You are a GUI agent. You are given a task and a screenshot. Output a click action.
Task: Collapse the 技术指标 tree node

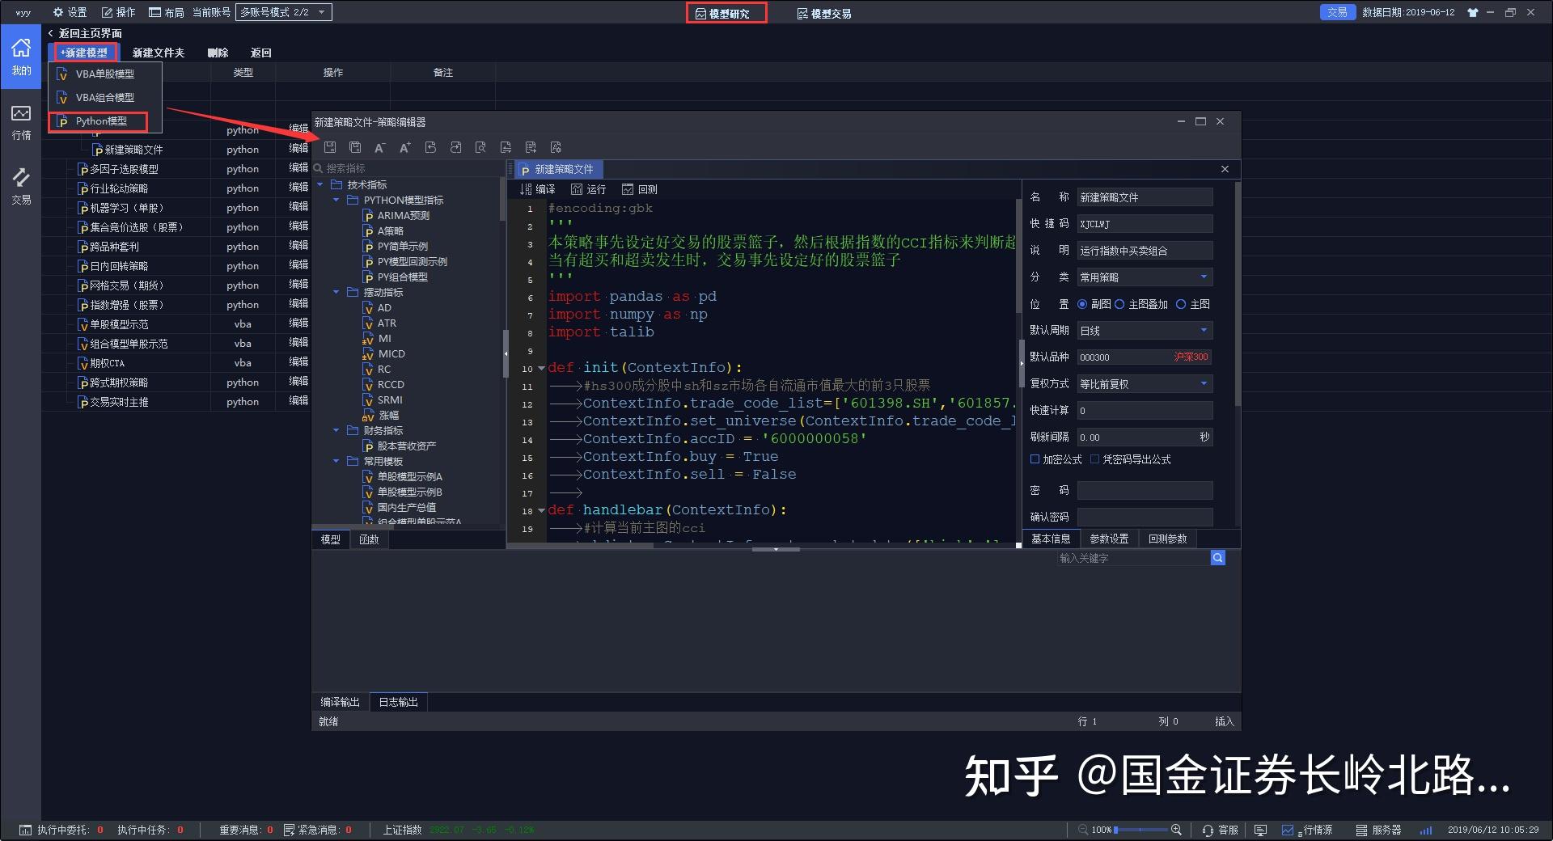tap(322, 184)
